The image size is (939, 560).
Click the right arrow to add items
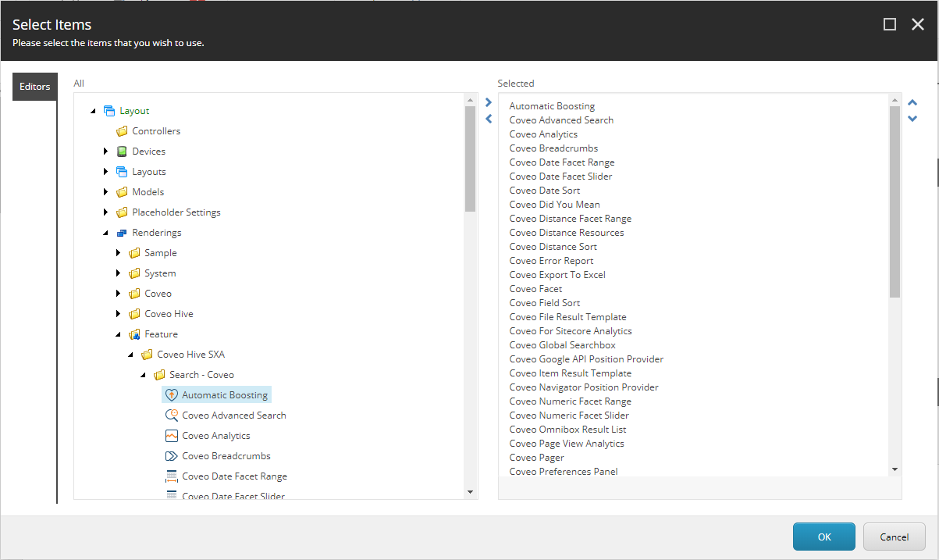(x=488, y=102)
